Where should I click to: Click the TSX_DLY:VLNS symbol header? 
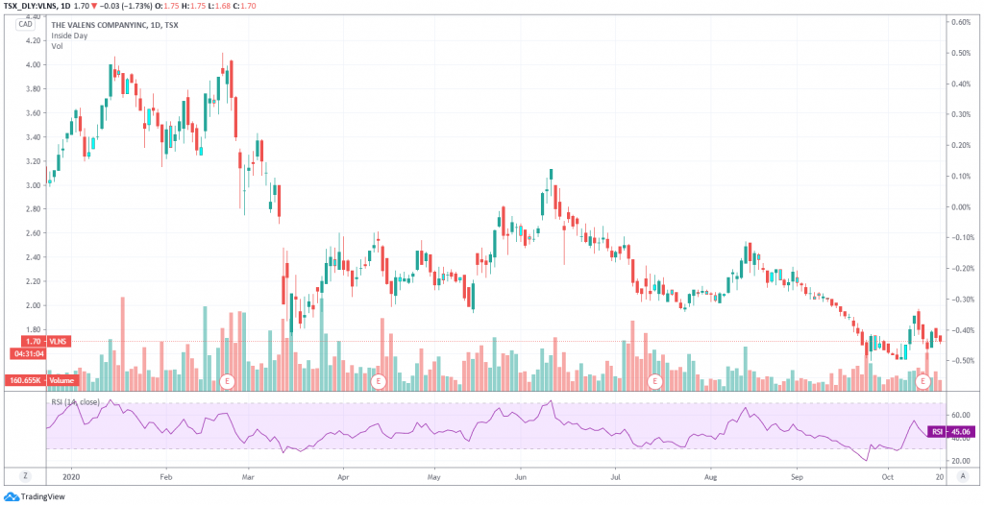coord(37,5)
